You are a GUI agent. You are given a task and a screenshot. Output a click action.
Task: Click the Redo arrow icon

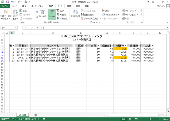(19, 2)
